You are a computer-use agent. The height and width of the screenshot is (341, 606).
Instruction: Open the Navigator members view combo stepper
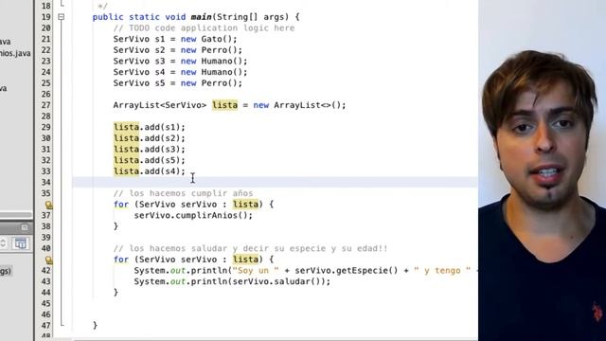pyautogui.click(x=3, y=243)
